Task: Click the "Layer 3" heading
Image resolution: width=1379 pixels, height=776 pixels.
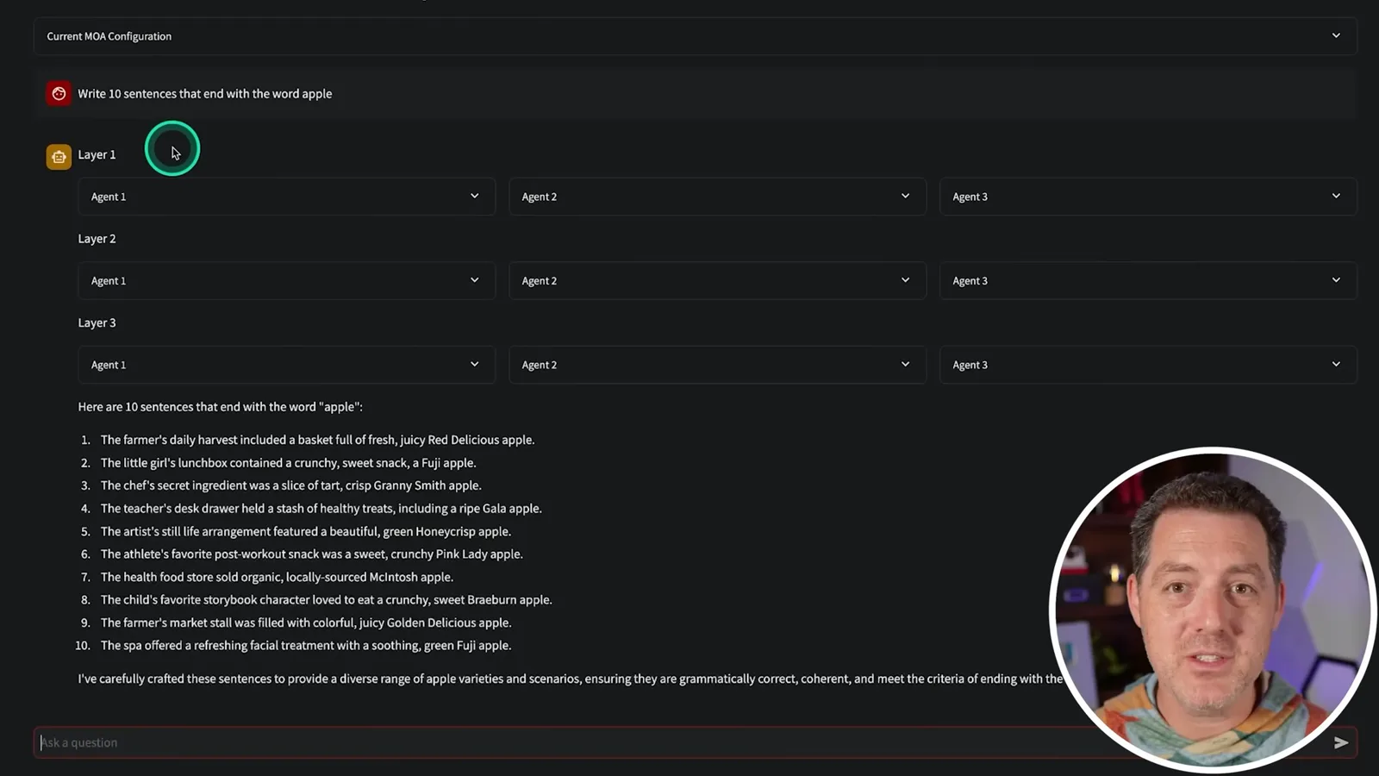Action: tap(97, 323)
